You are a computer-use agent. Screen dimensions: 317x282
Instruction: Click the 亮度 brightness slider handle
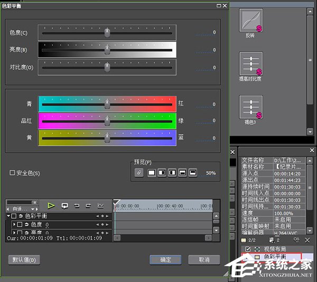click(x=107, y=50)
